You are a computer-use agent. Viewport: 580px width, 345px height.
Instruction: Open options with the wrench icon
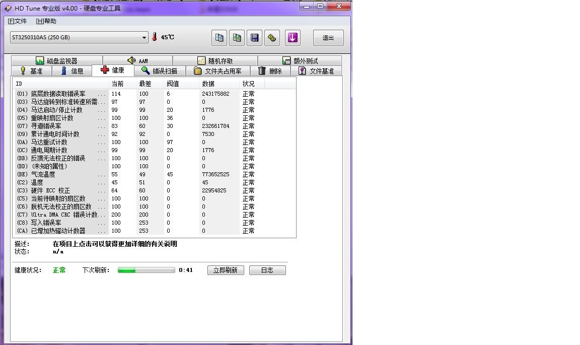pos(272,38)
